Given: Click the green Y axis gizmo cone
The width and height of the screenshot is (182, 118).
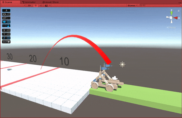Looking at the screenshot, I should click(171, 13).
